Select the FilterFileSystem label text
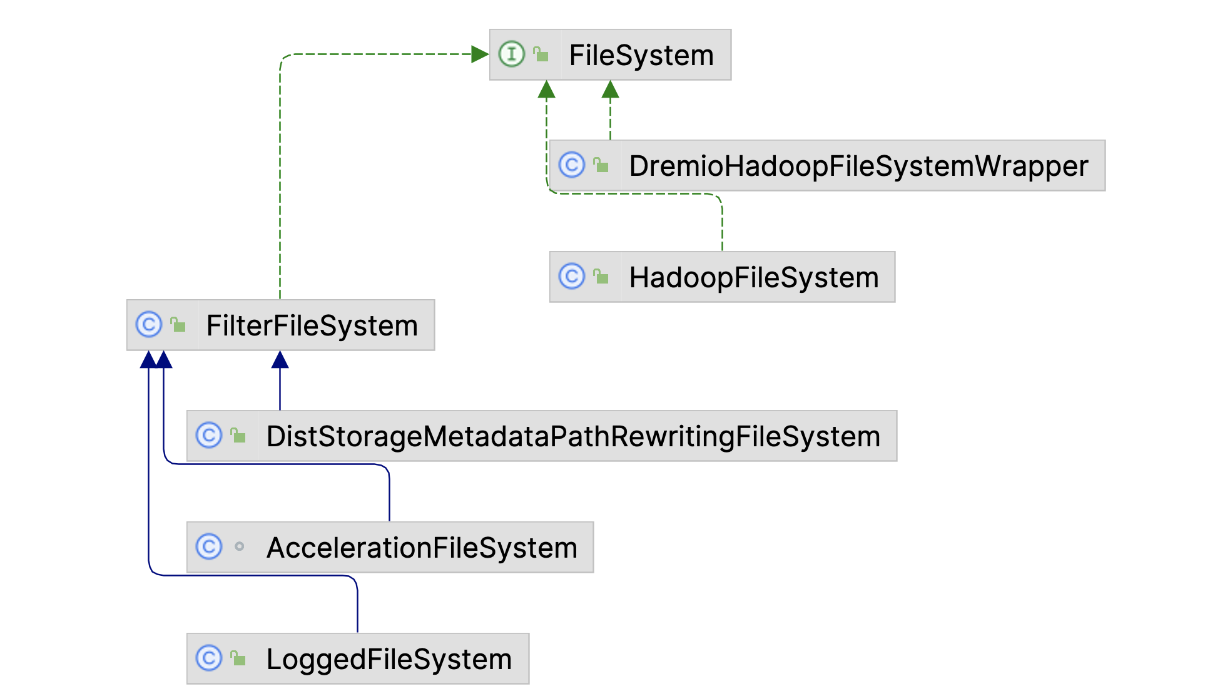 point(312,325)
